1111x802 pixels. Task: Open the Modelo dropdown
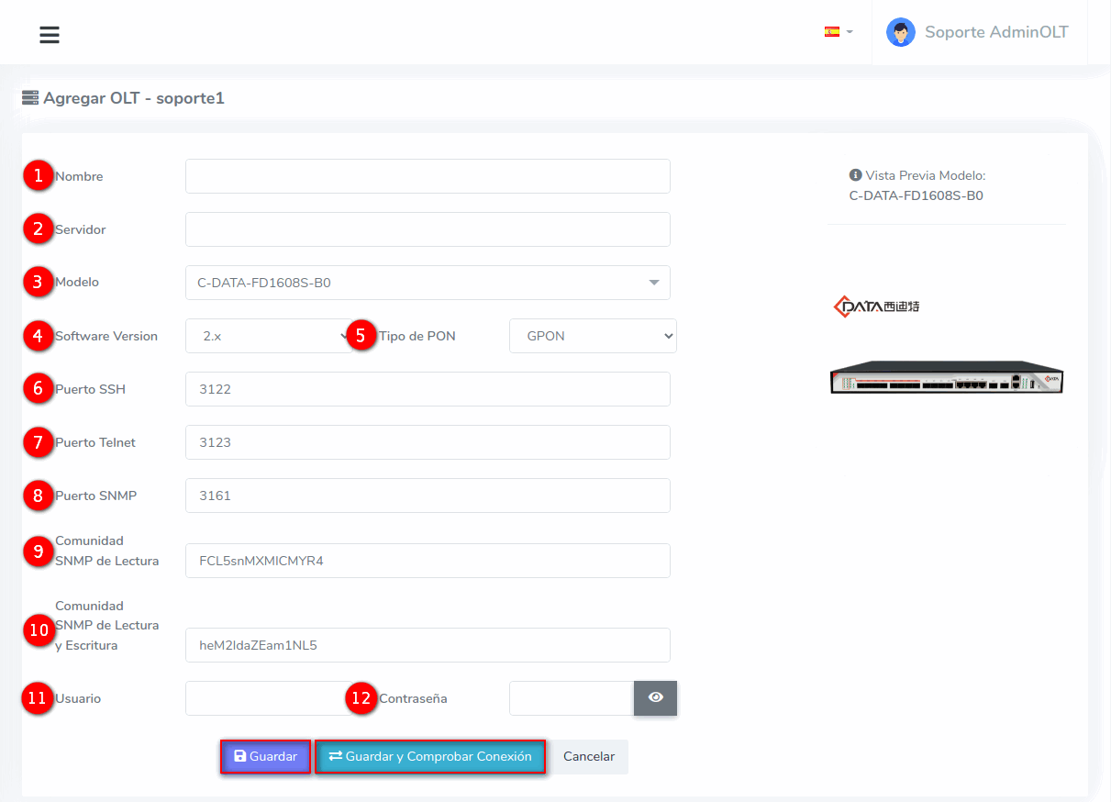(428, 283)
